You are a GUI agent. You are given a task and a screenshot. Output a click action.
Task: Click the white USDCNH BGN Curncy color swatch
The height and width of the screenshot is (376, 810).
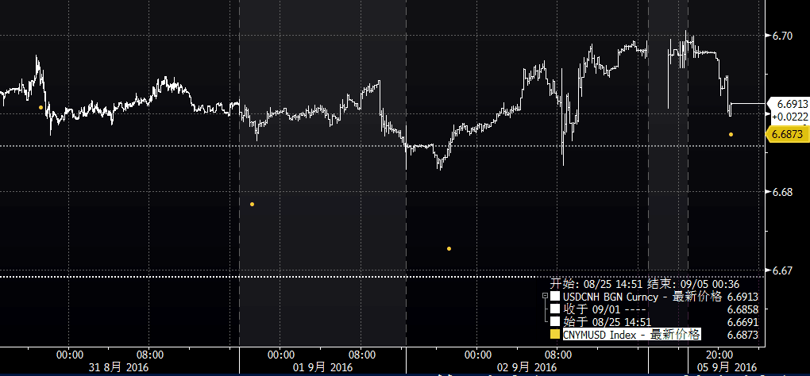point(555,297)
